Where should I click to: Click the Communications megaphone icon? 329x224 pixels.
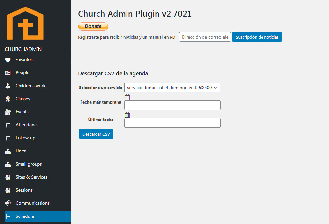(8, 203)
